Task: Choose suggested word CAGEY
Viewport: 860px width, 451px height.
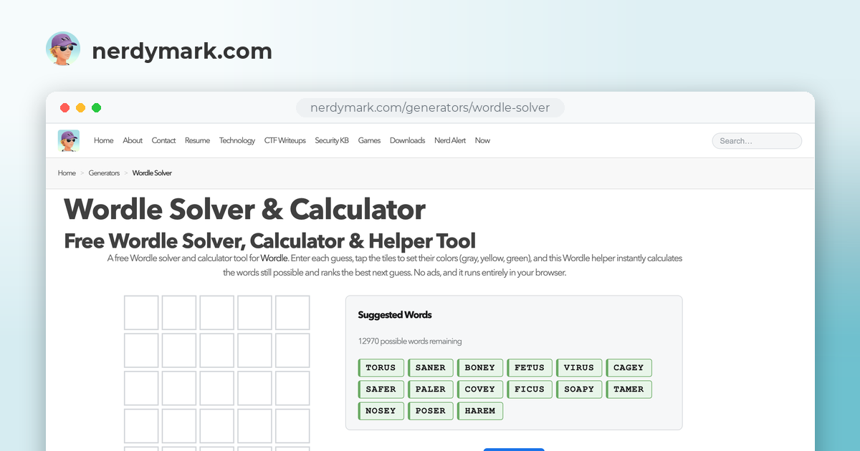Action: [629, 368]
